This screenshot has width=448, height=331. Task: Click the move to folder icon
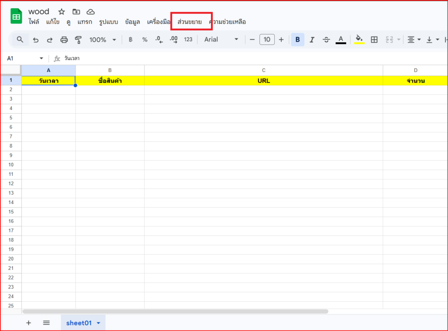pos(76,12)
